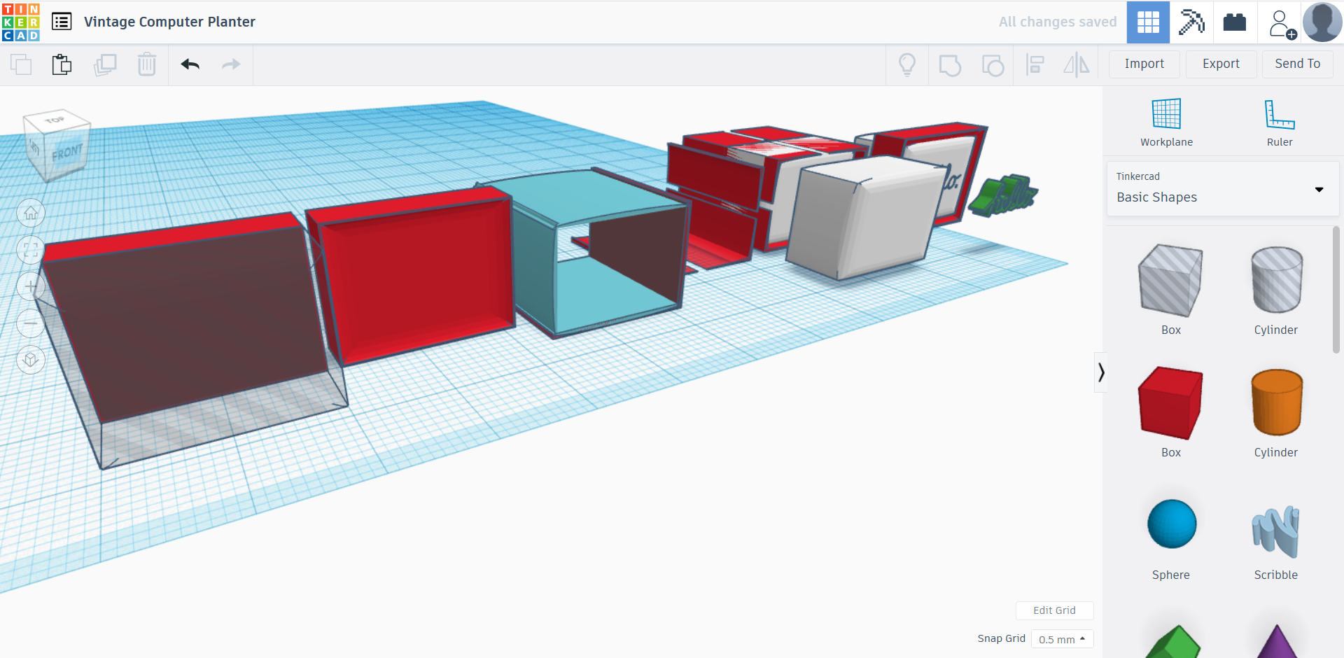Switch to the 3D design grid view
1344x658 pixels.
(1148, 22)
